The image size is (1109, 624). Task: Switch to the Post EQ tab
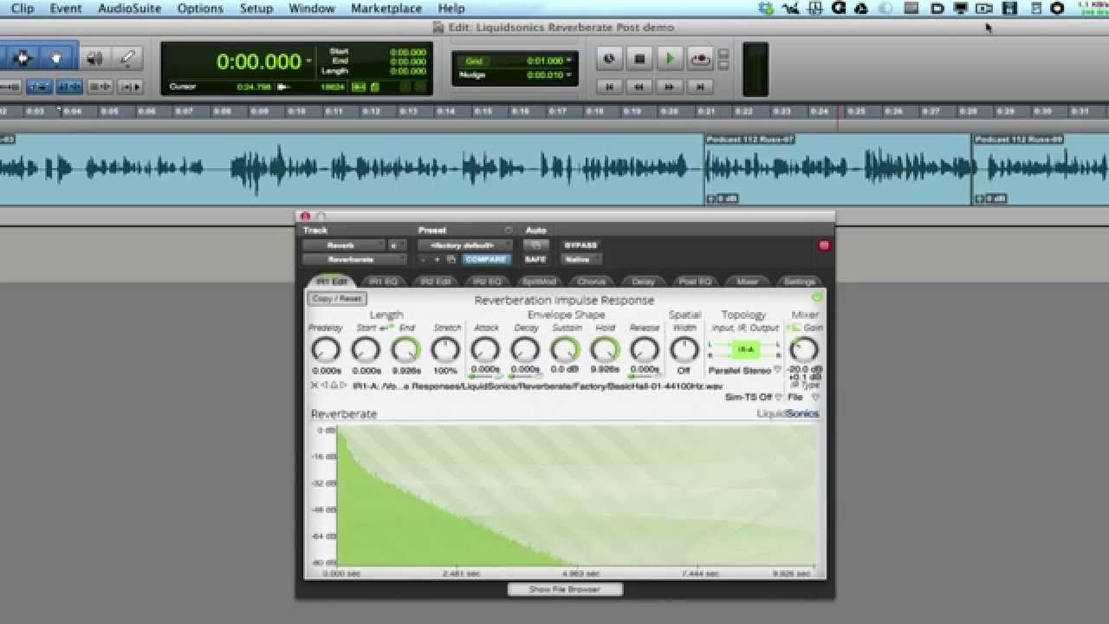(695, 282)
